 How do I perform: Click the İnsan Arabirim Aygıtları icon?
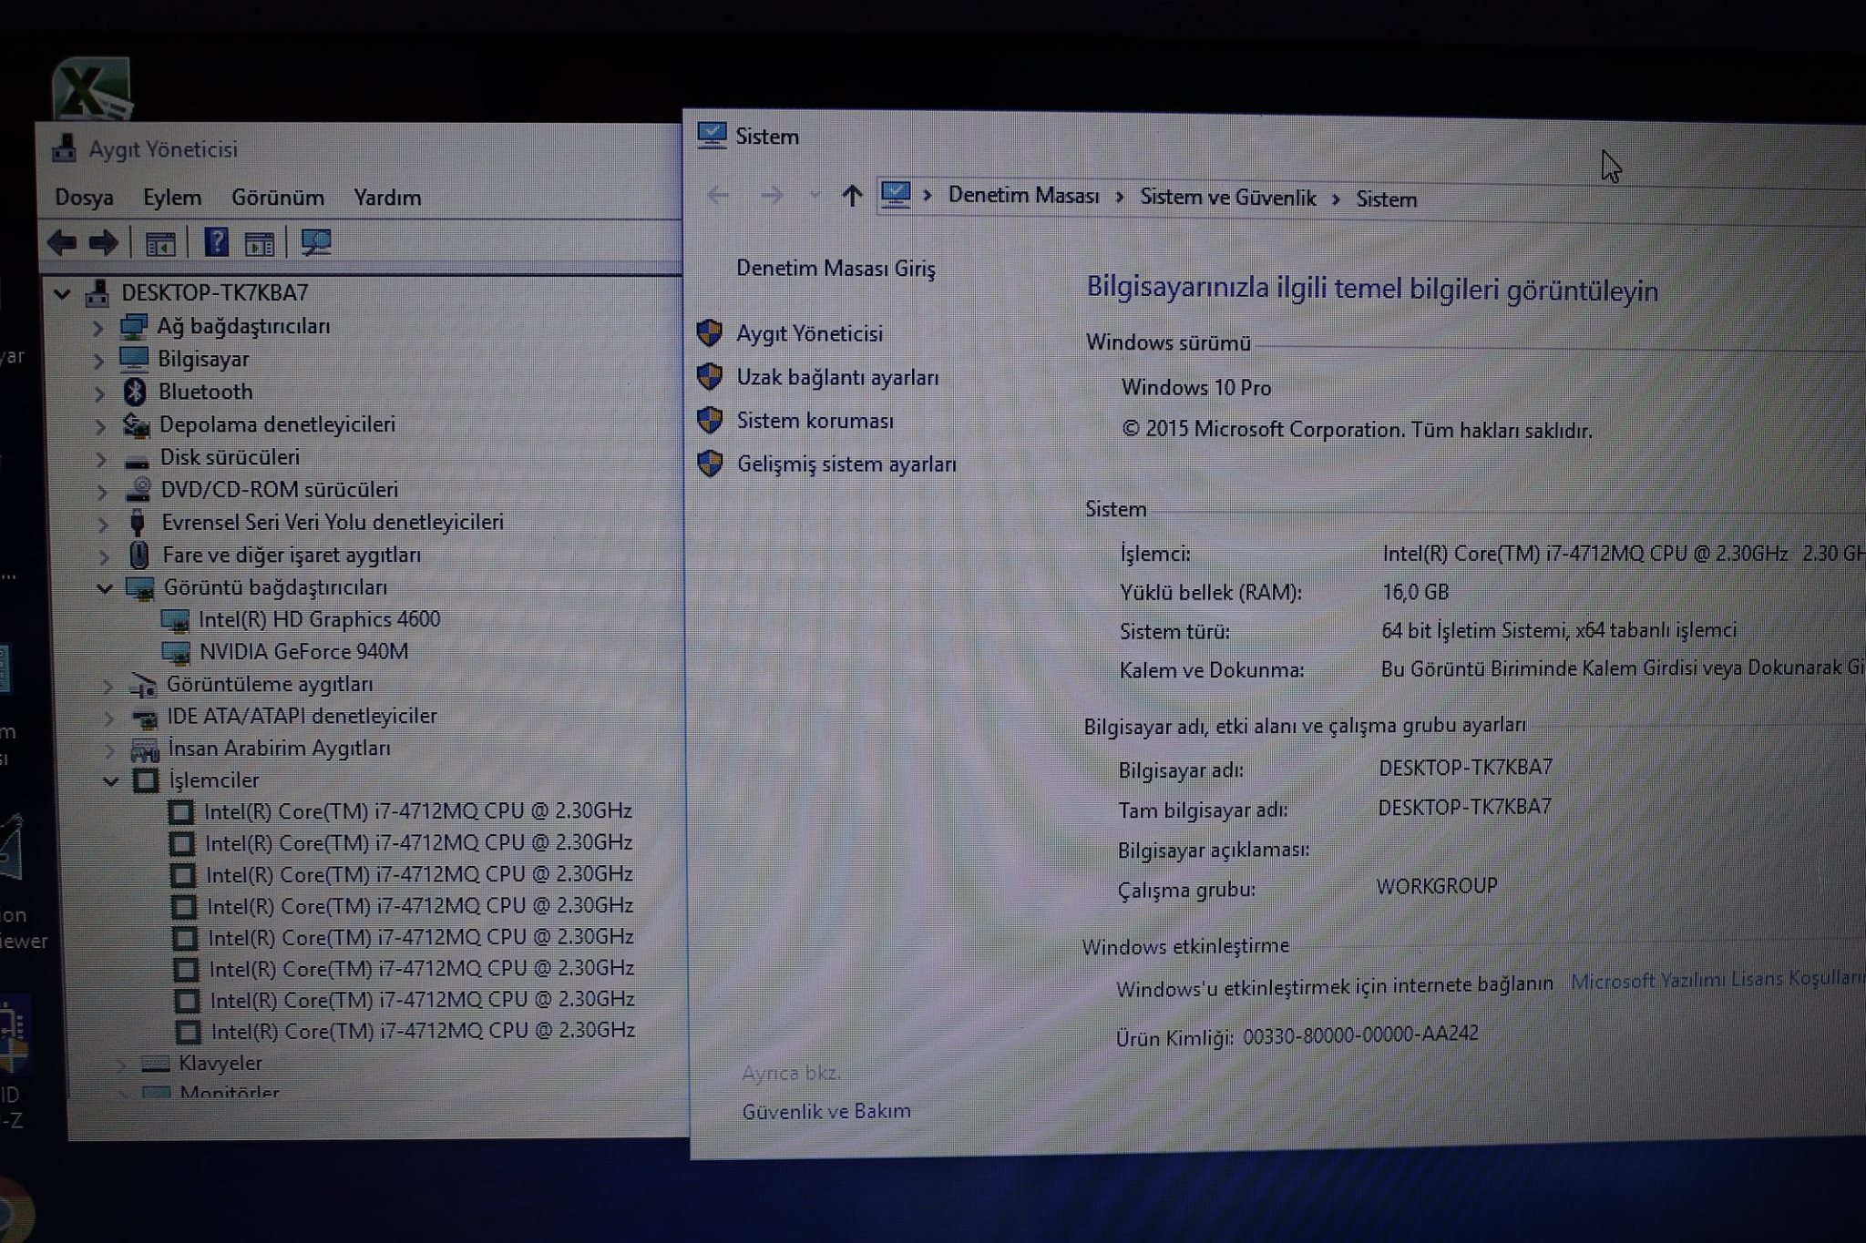point(145,749)
